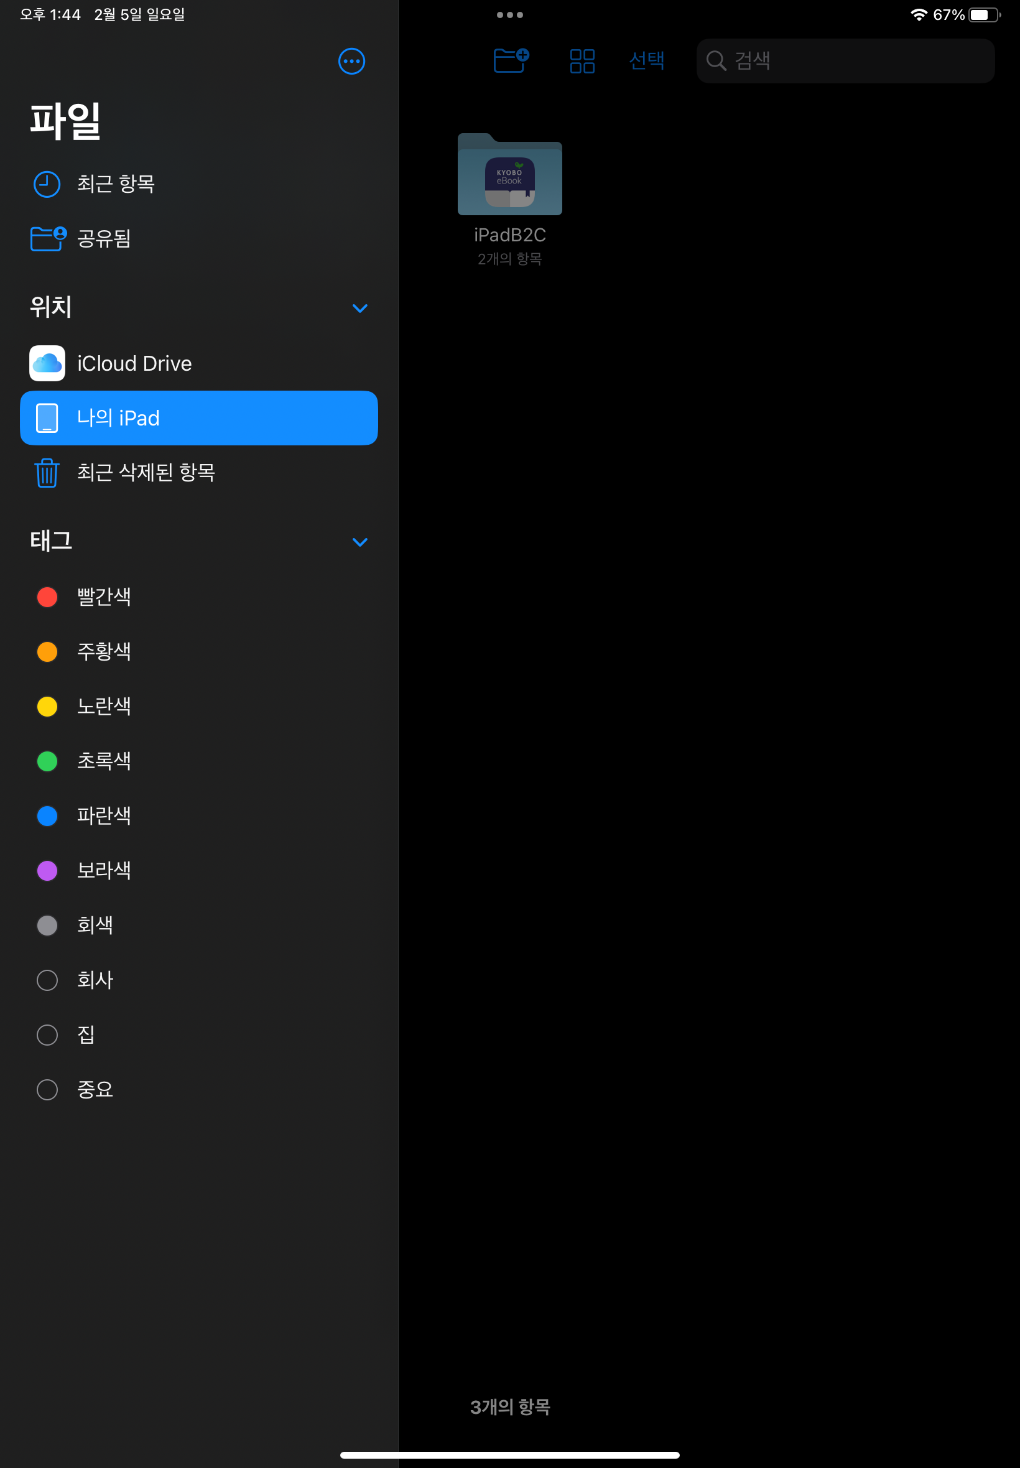Select the 집 tag circle
Viewport: 1020px width, 1468px height.
(x=47, y=1034)
